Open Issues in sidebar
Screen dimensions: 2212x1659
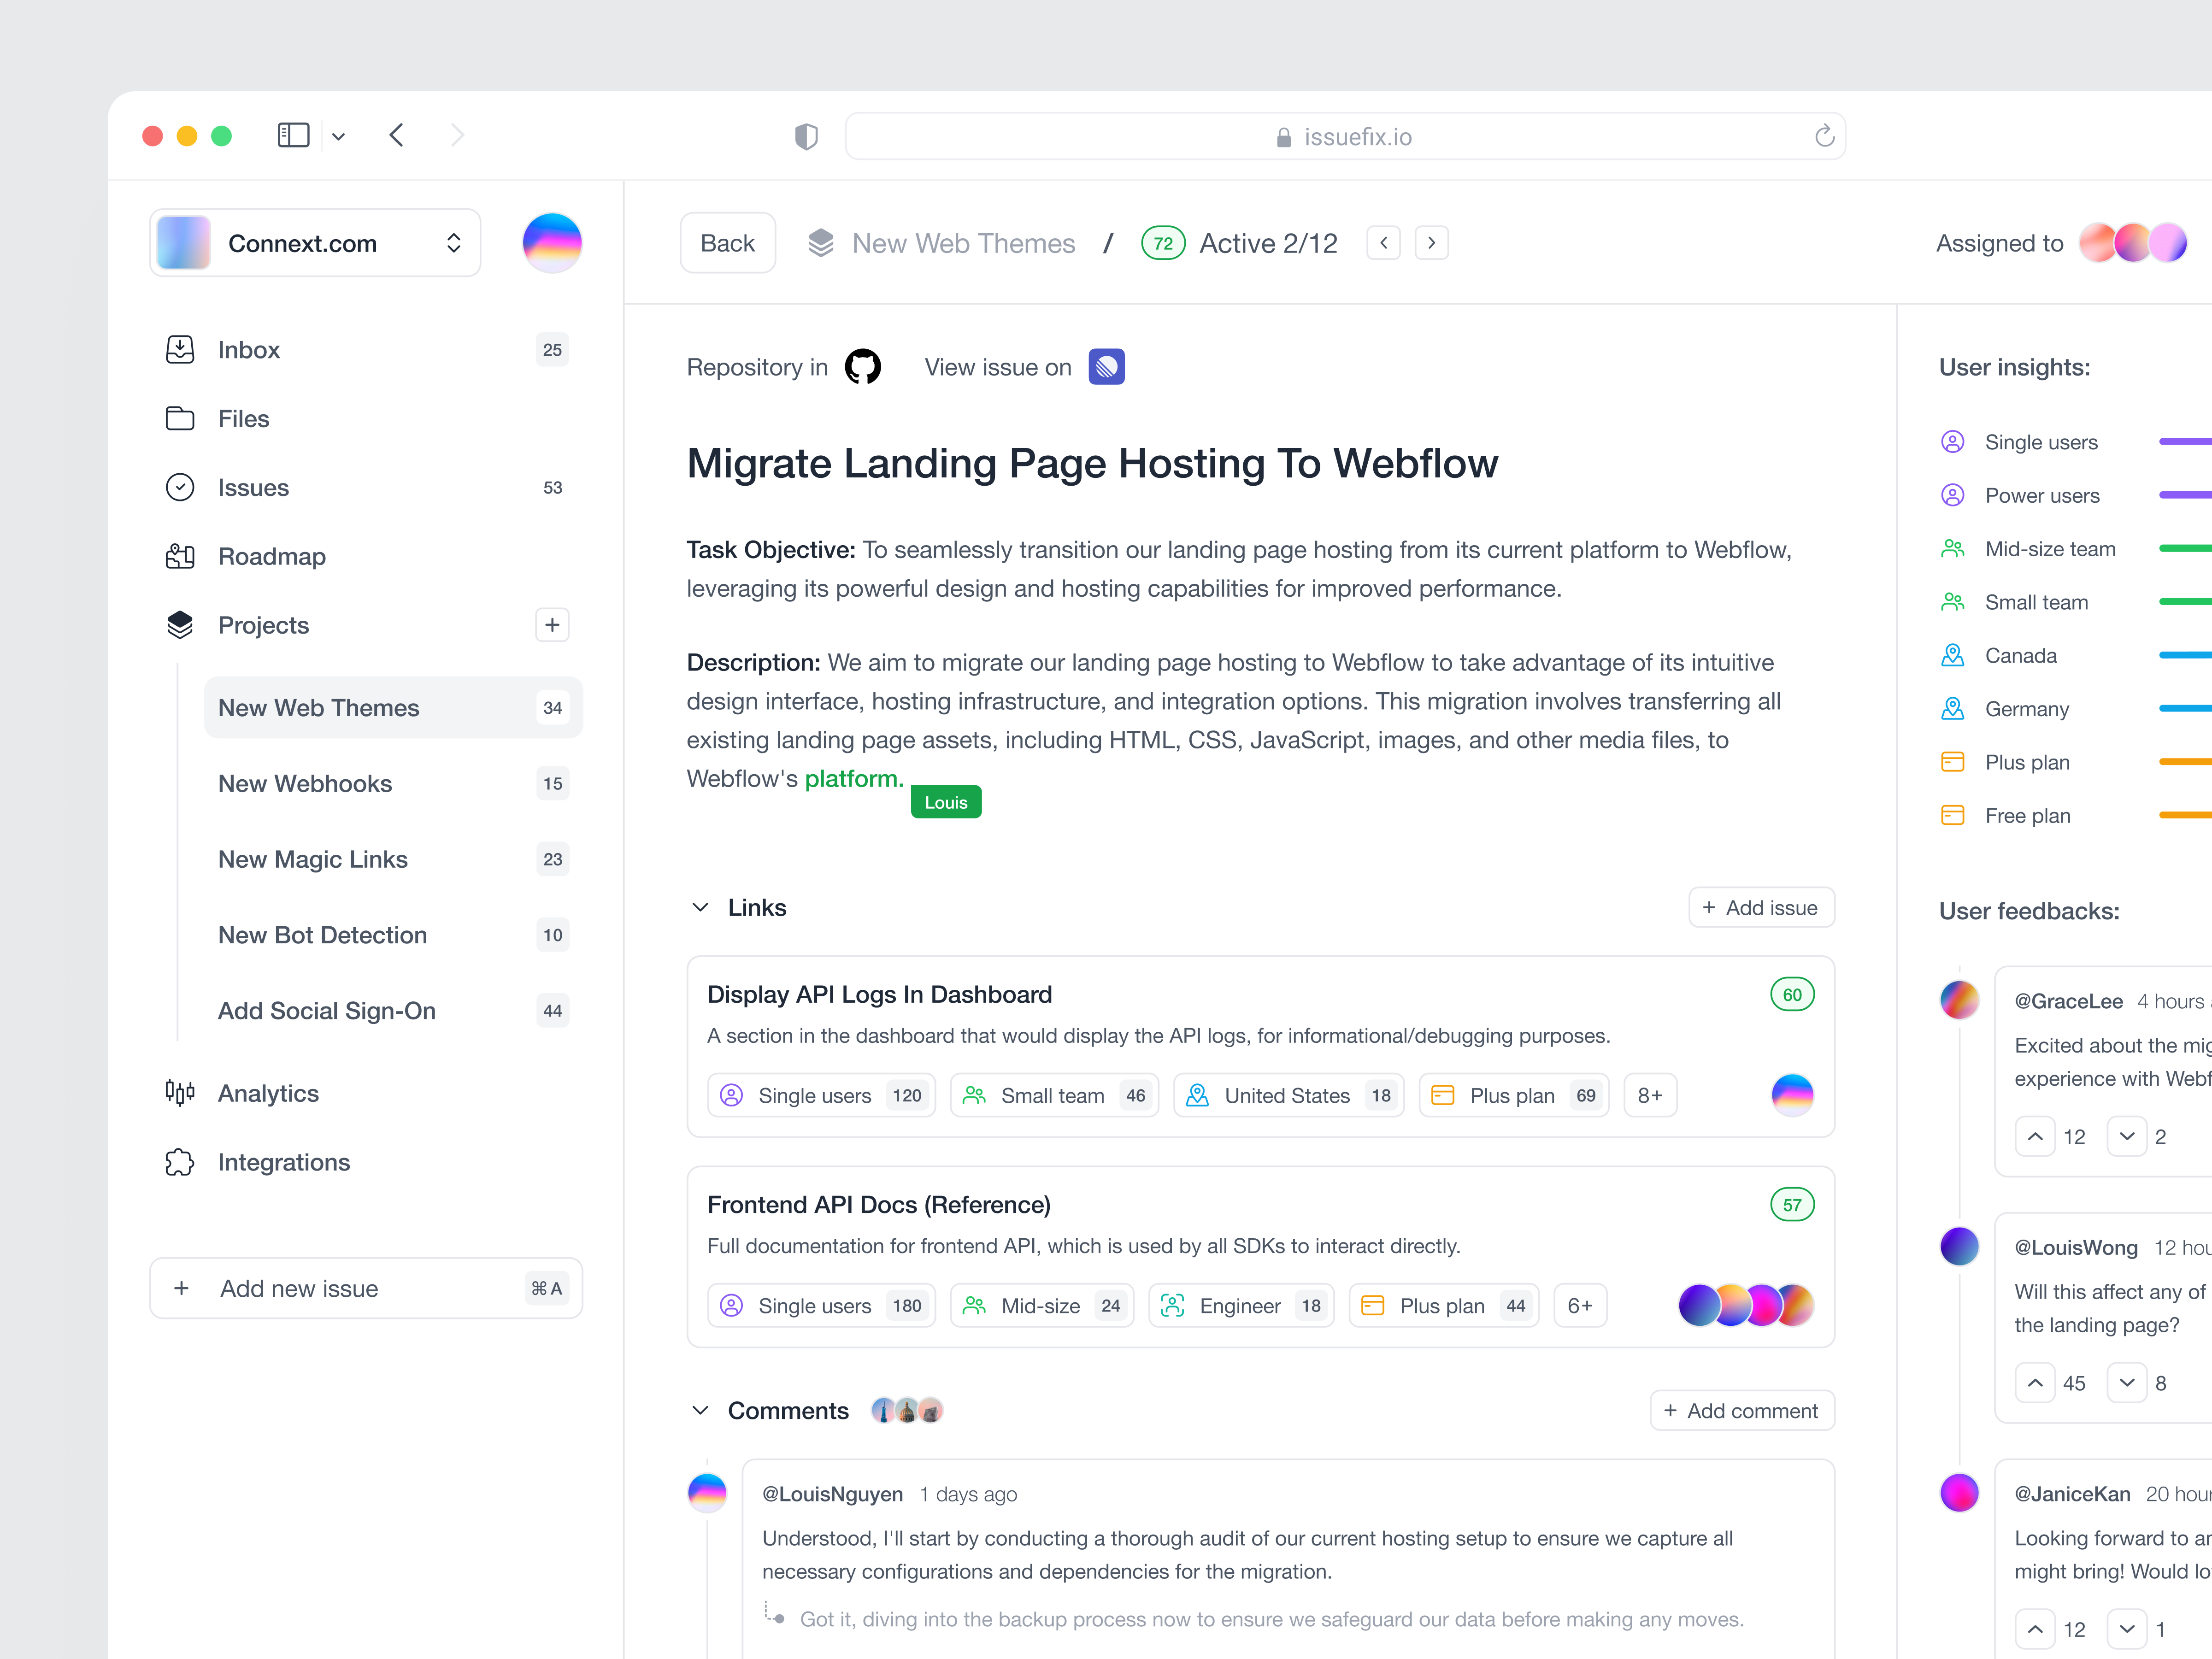[x=366, y=488]
